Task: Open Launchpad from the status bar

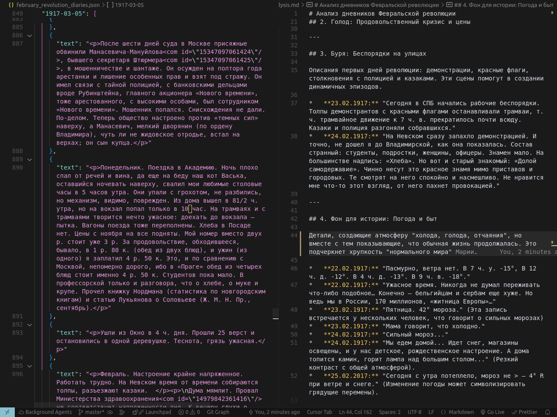Action: coord(152,412)
